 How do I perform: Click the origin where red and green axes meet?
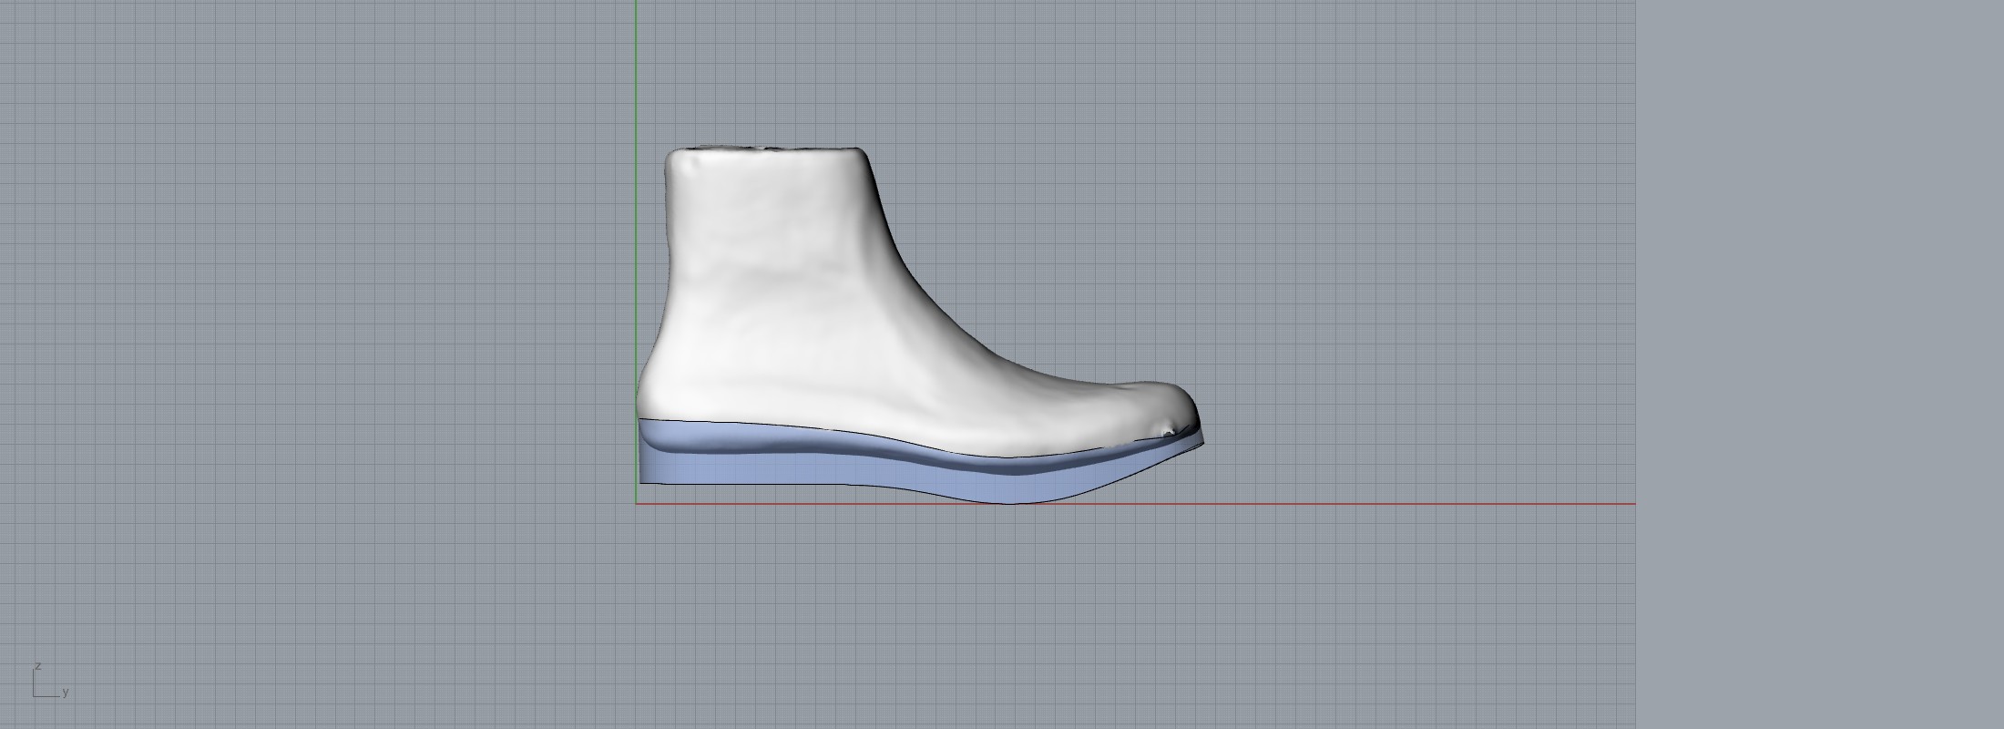pyautogui.click(x=636, y=503)
